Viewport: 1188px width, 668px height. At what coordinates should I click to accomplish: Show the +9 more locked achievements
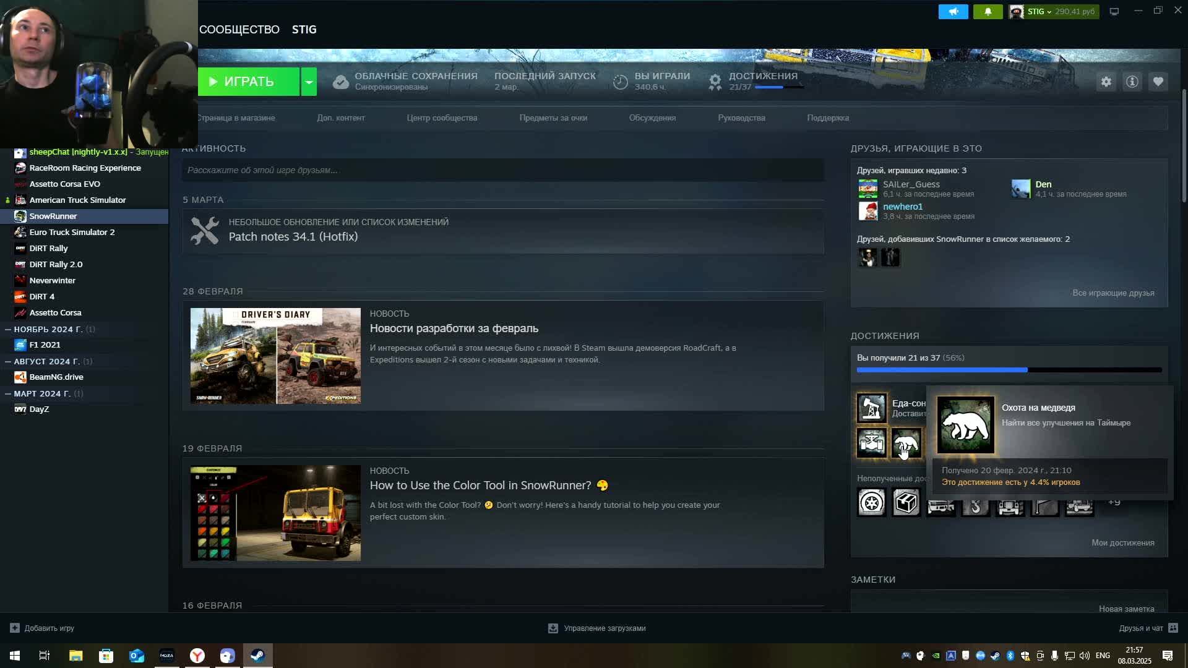click(1114, 502)
